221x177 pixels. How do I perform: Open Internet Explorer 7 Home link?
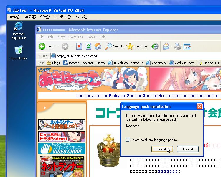pos(84,63)
